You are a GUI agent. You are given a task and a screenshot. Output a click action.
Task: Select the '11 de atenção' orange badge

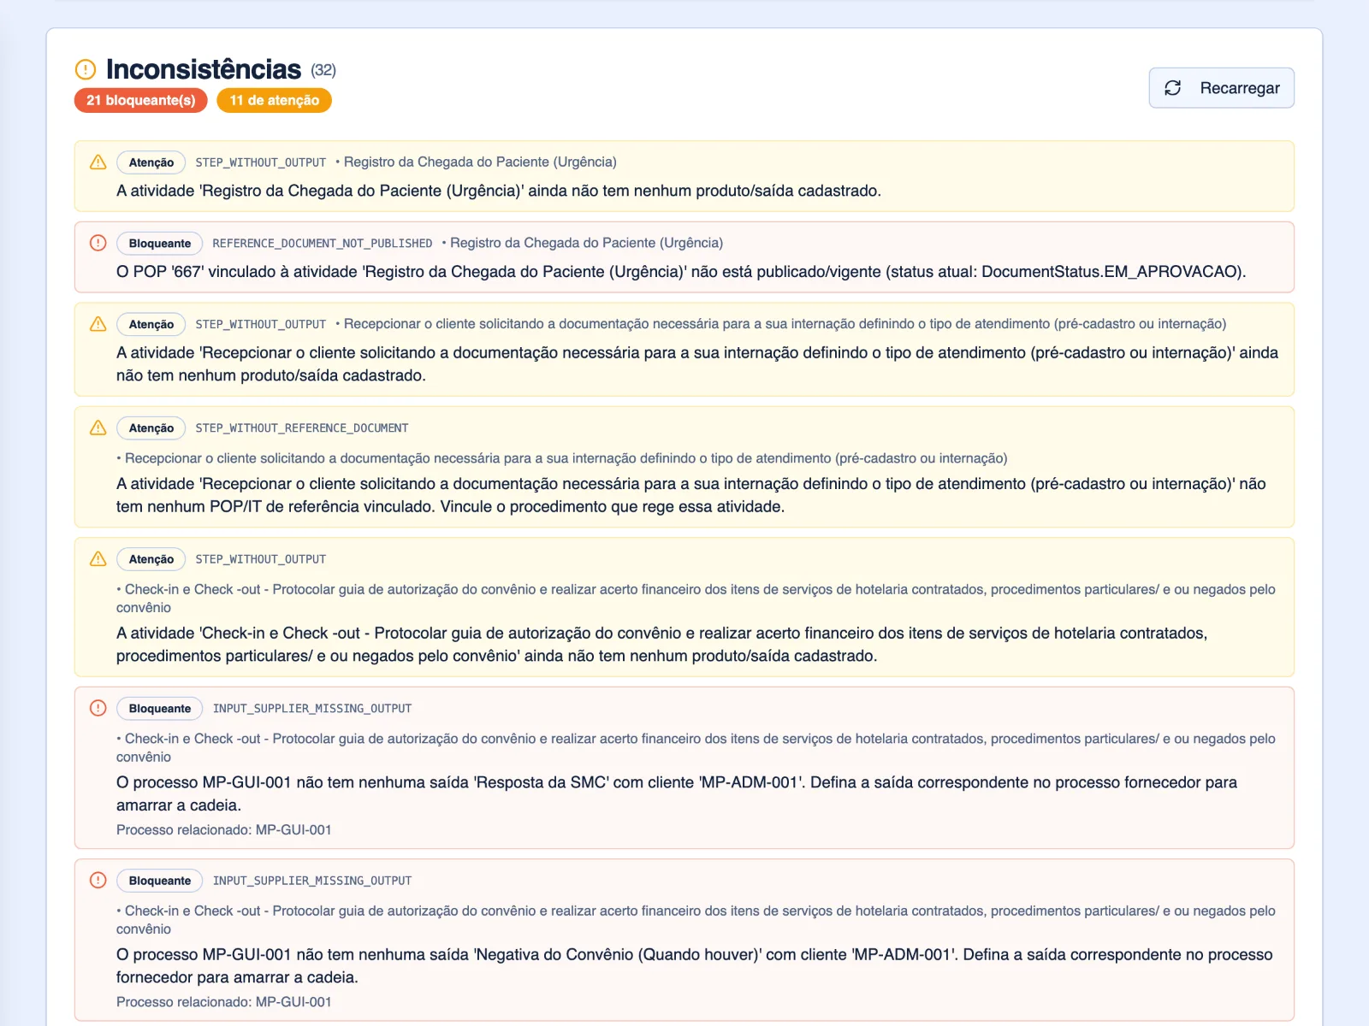(x=275, y=100)
